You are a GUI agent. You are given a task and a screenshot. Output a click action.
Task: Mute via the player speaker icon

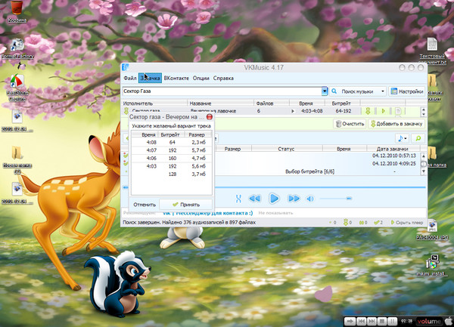click(x=310, y=199)
